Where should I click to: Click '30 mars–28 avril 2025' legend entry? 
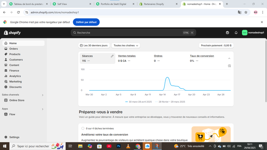coord(139,102)
